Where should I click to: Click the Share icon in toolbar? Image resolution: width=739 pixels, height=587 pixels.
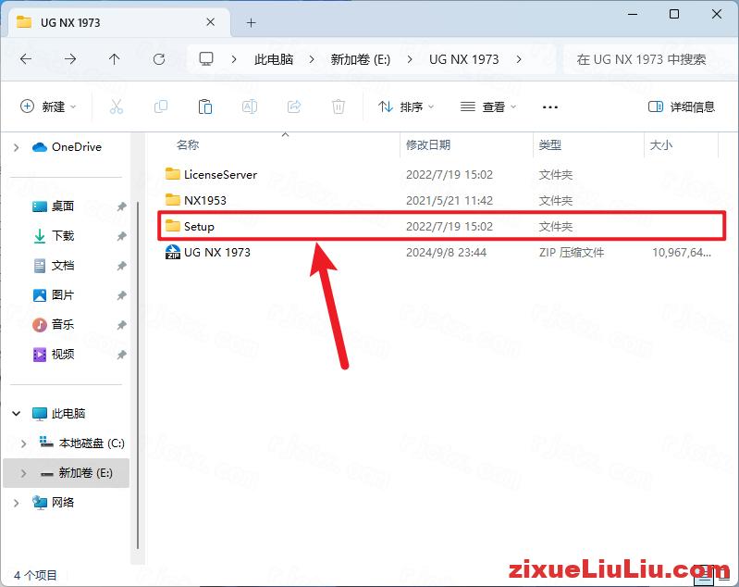tap(294, 106)
